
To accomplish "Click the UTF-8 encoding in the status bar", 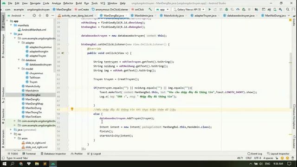I will (258, 158).
